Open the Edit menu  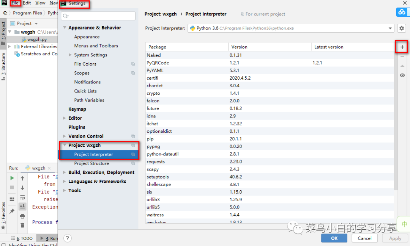pyautogui.click(x=27, y=3)
